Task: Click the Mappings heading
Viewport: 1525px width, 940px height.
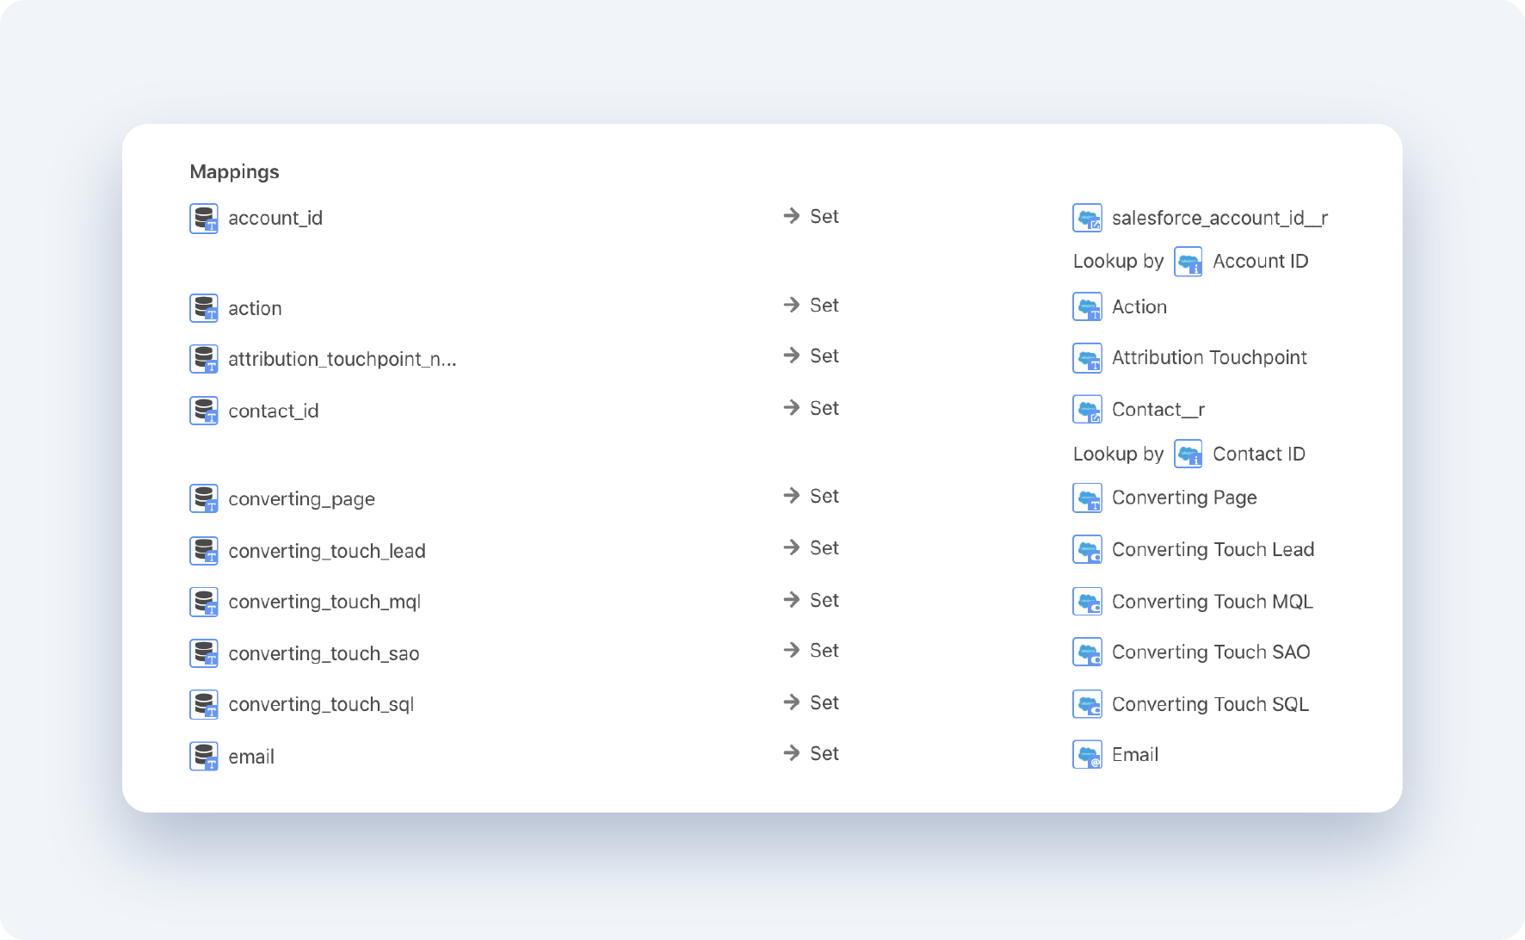Action: coord(234,172)
